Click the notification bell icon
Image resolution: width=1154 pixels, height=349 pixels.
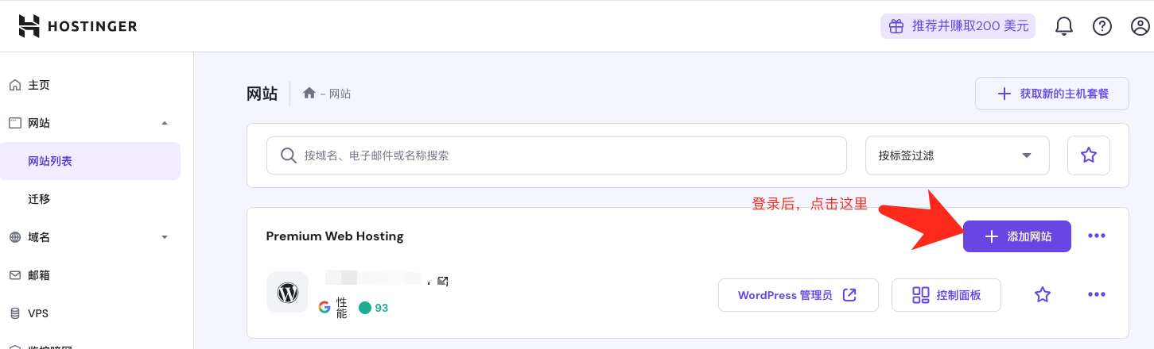coord(1064,26)
